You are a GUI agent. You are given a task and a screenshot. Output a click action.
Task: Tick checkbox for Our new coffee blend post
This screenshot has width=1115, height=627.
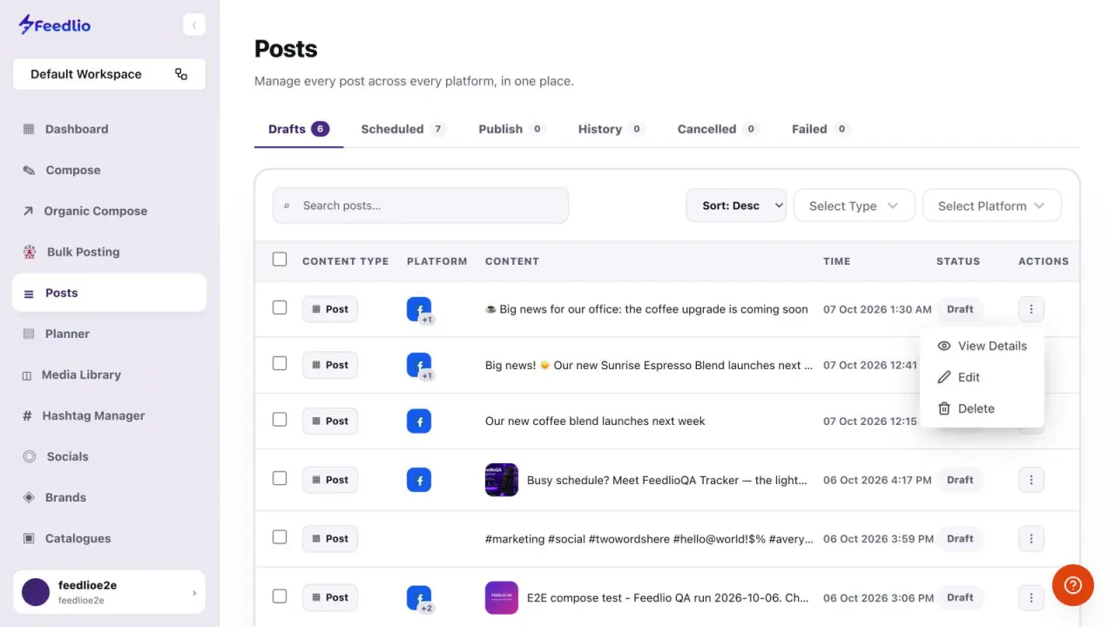click(280, 419)
